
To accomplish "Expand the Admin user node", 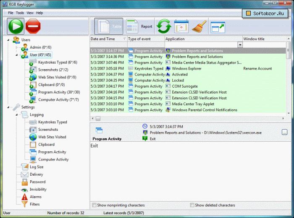I will point(17,47).
